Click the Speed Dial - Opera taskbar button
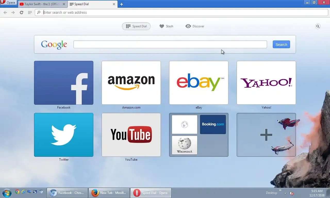This screenshot has height=198, width=330. (x=151, y=193)
